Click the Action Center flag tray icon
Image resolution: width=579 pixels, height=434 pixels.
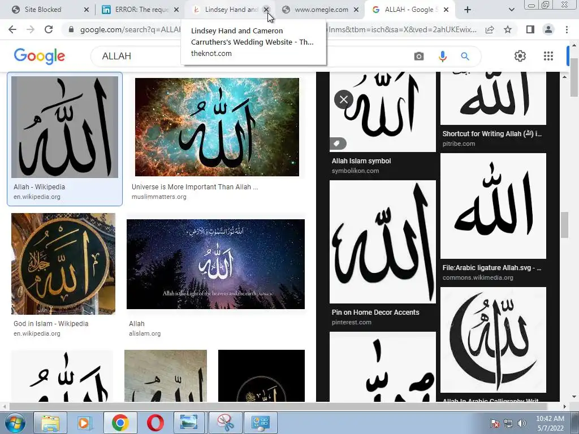click(495, 423)
